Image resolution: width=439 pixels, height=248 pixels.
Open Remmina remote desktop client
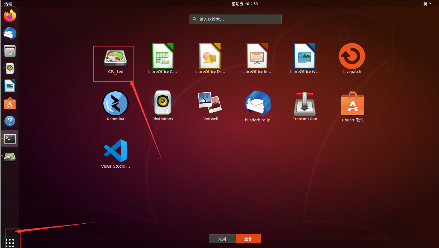click(115, 106)
